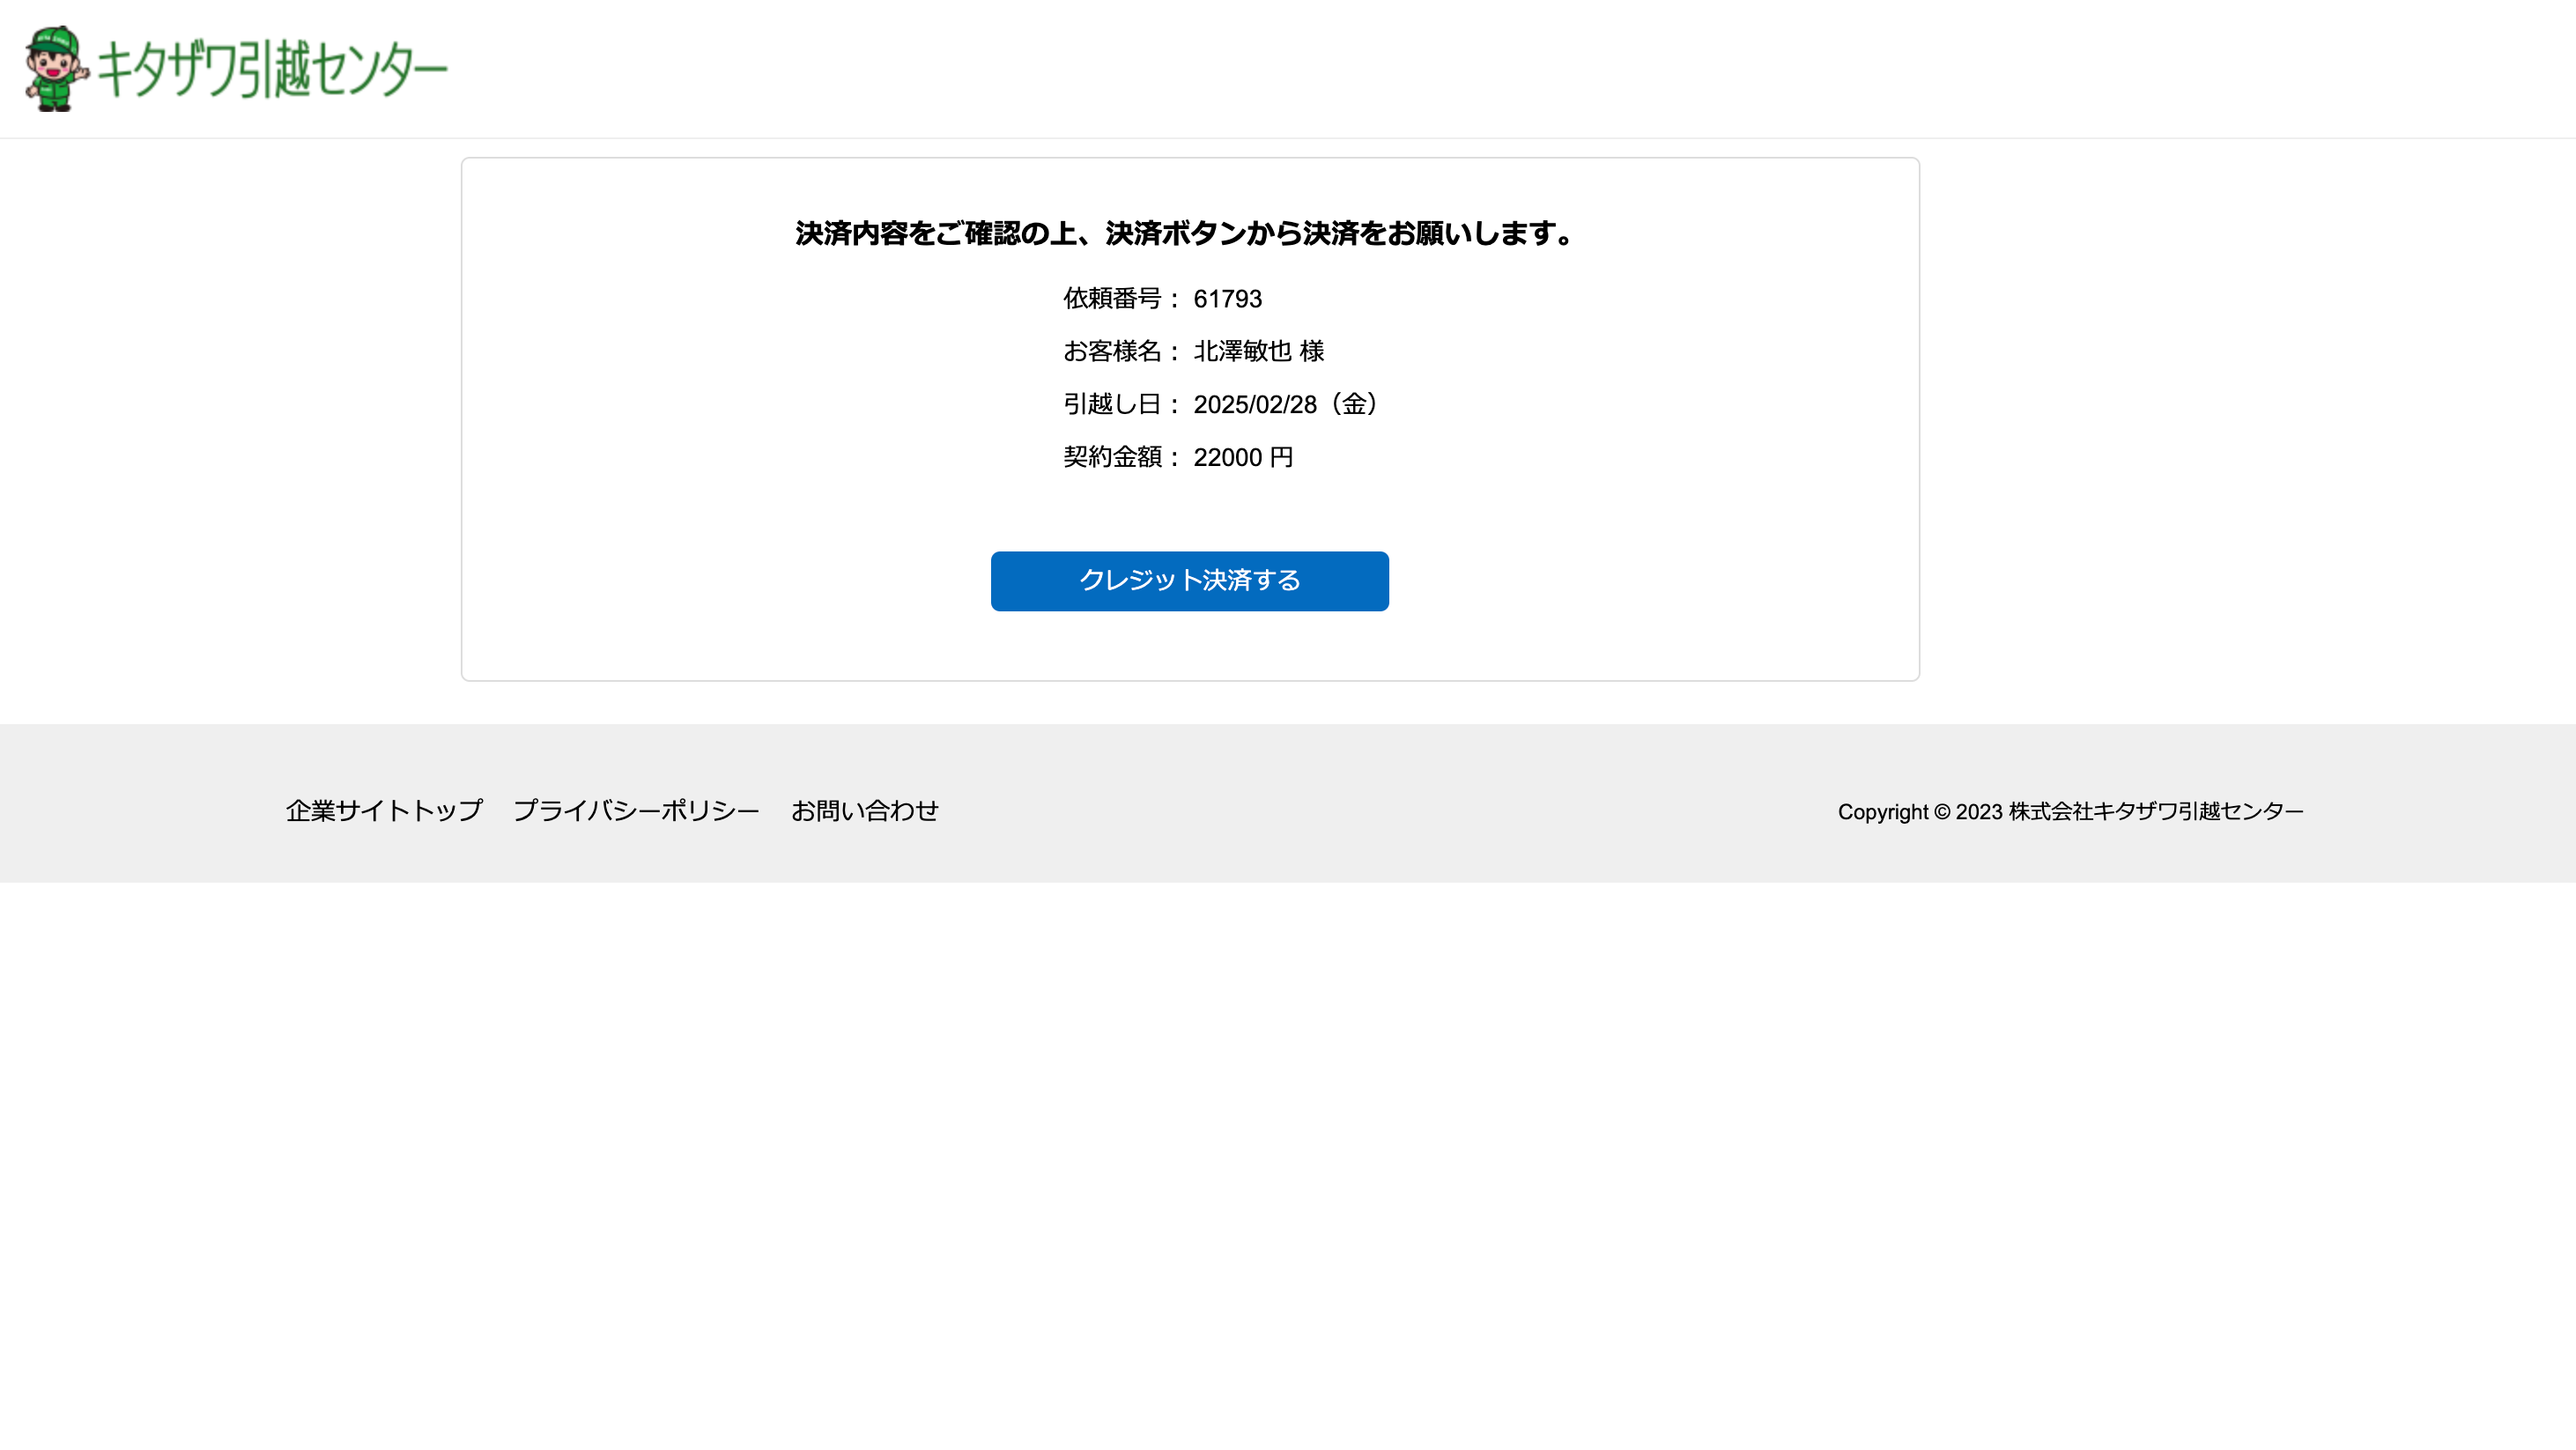Image resolution: width=2576 pixels, height=1450 pixels.
Task: Open the 企業サイトトップ footer link
Action: click(384, 811)
